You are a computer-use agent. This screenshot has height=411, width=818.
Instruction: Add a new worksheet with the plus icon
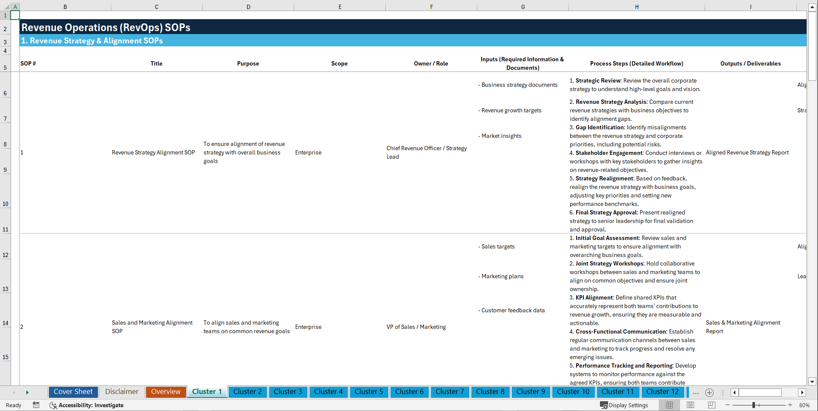709,392
